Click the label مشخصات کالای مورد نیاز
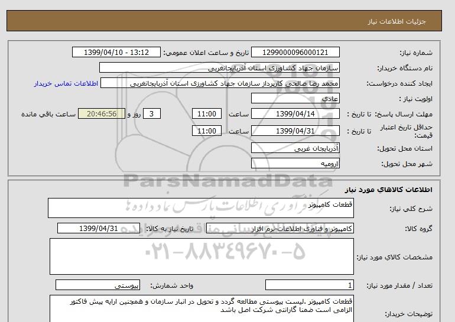 (x=394, y=257)
